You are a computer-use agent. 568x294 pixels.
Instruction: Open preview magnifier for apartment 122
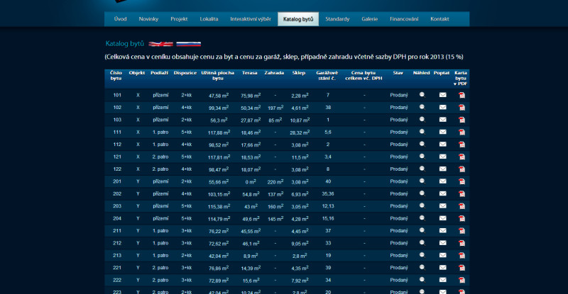[x=422, y=169]
